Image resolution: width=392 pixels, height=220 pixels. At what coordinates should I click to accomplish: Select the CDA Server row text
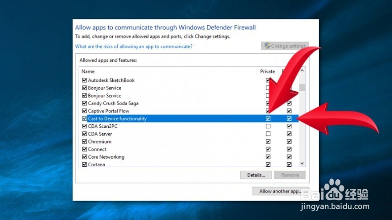point(100,134)
